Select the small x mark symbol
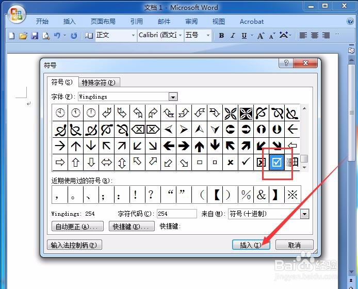The image size is (358, 289). [231, 162]
